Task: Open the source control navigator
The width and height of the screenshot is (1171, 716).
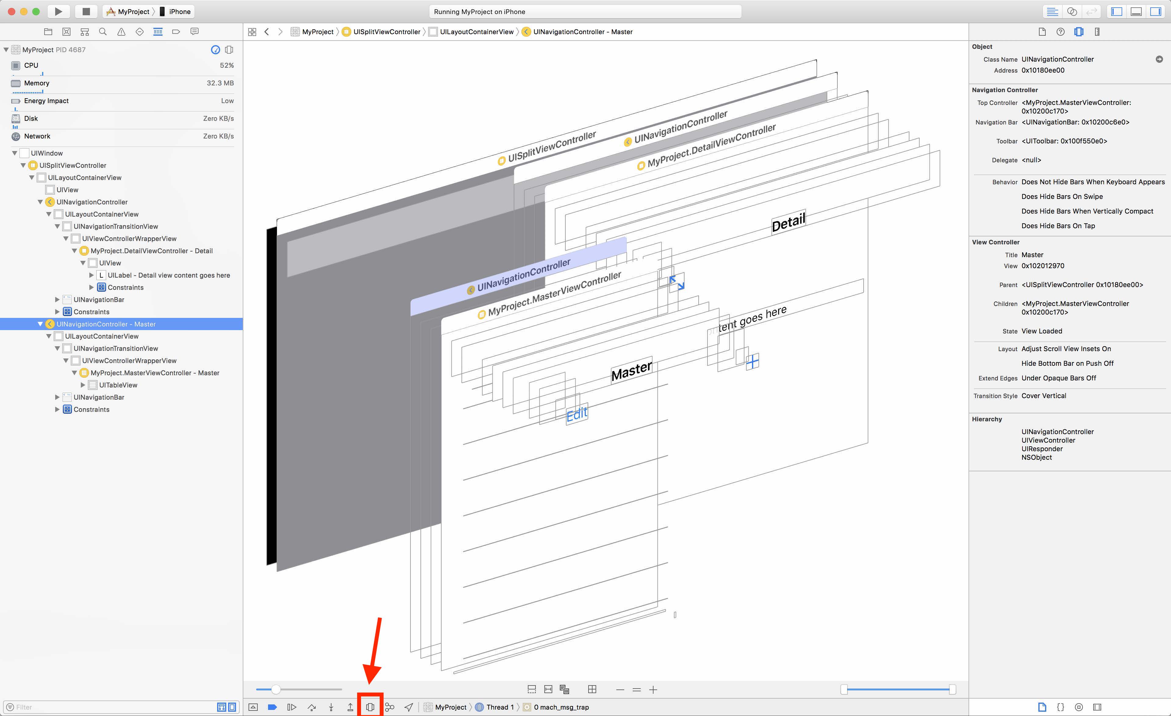Action: 66,32
